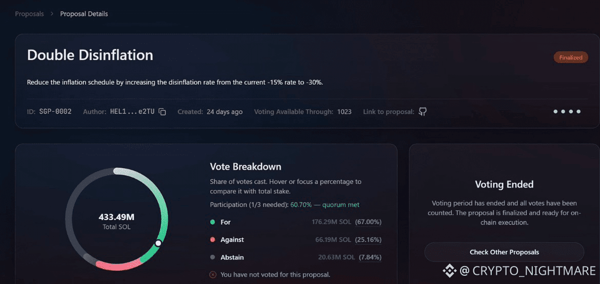Open the GitHub link to proposal
The height and width of the screenshot is (284, 600).
pyautogui.click(x=423, y=112)
